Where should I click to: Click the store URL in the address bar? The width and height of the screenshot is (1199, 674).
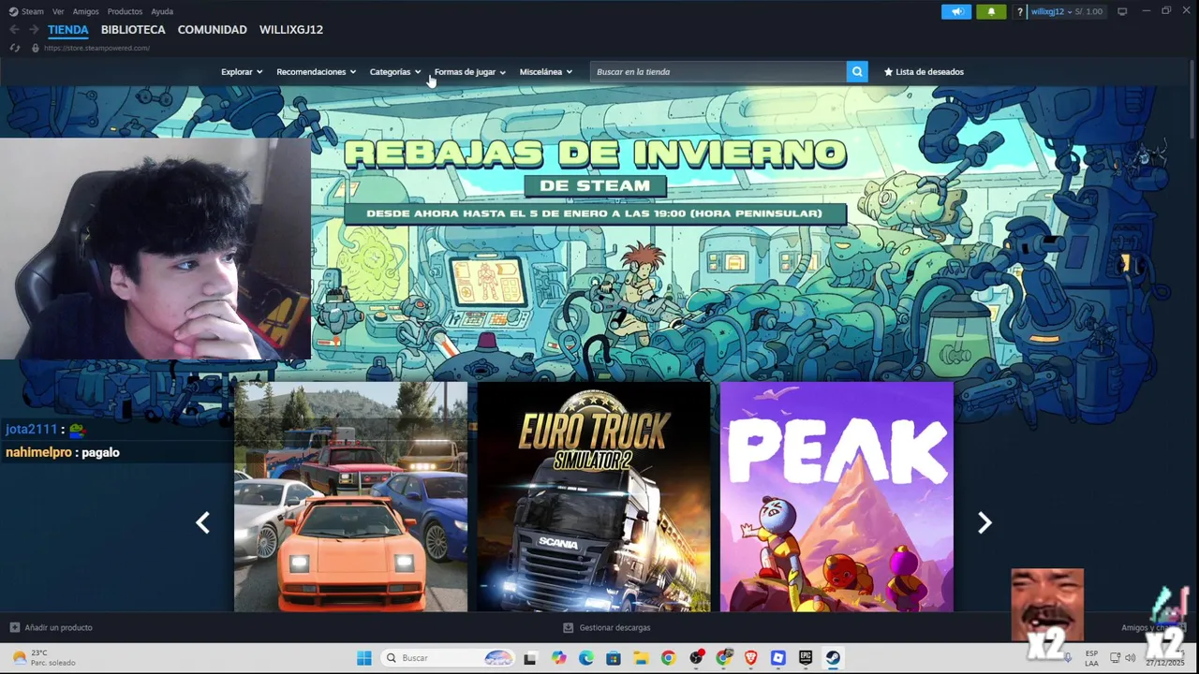[x=96, y=48]
